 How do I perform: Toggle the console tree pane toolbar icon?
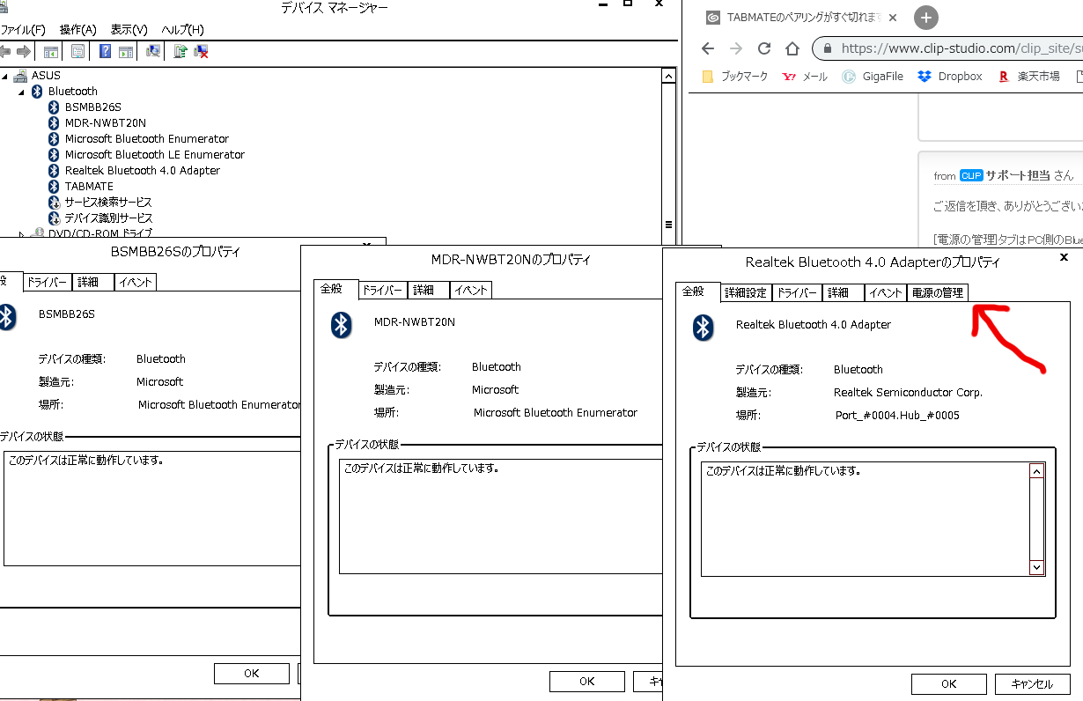pos(51,52)
